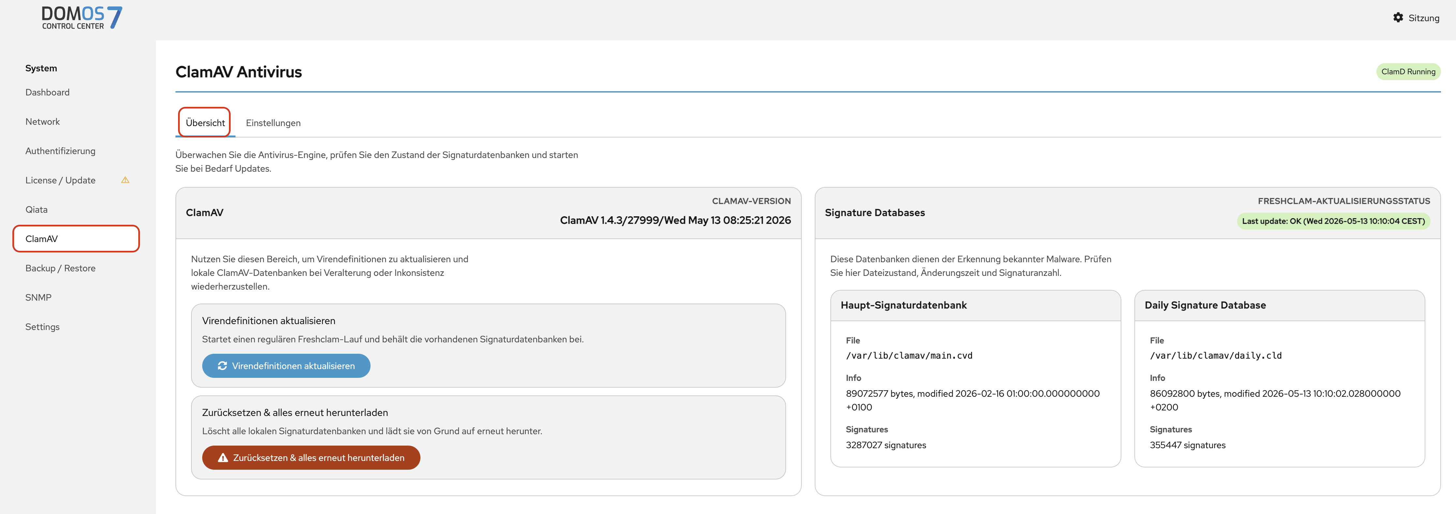This screenshot has height=514, width=1456.
Task: Click the Signature Databases card title
Action: pyautogui.click(x=874, y=213)
